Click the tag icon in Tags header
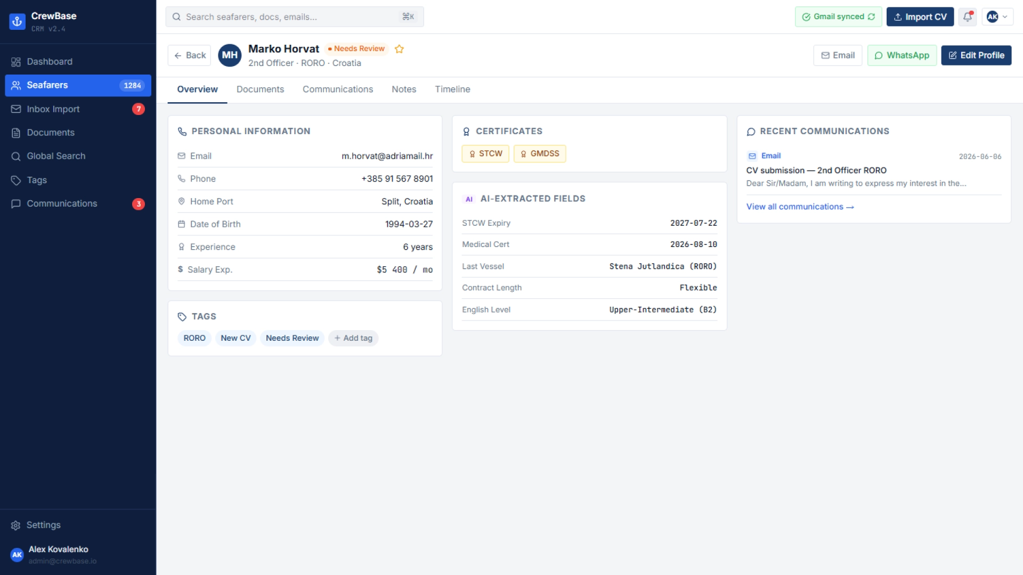Image resolution: width=1023 pixels, height=575 pixels. click(x=182, y=317)
